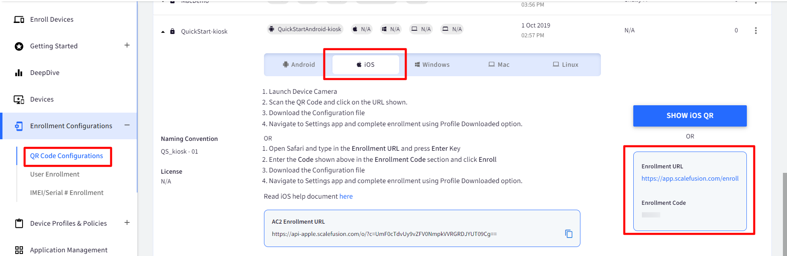Image resolution: width=787 pixels, height=256 pixels.
Task: Click the 'QS_kiosk - 01' naming convention value
Action: [179, 152]
